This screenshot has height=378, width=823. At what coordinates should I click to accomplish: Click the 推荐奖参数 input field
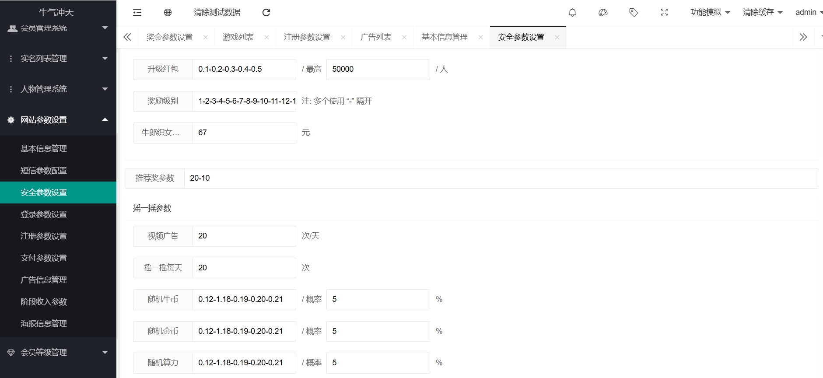click(501, 178)
